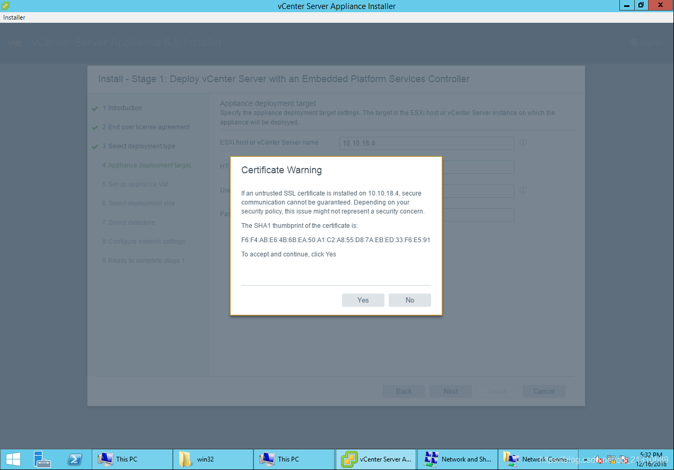This screenshot has height=470, width=674.
Task: Select step 3 Select deployment type
Action: coord(138,146)
